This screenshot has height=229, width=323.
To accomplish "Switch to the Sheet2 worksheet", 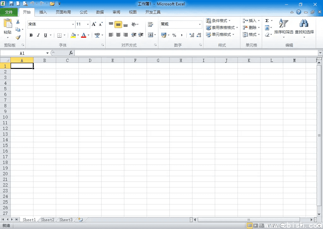I will click(47, 220).
